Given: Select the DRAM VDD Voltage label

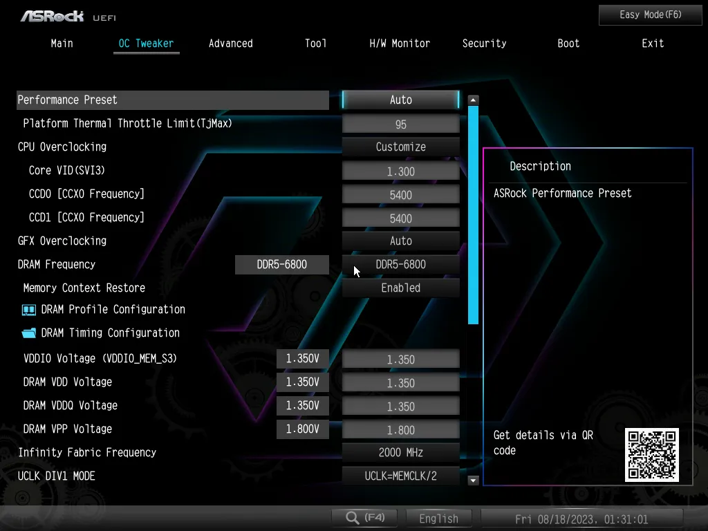Looking at the screenshot, I should [67, 382].
